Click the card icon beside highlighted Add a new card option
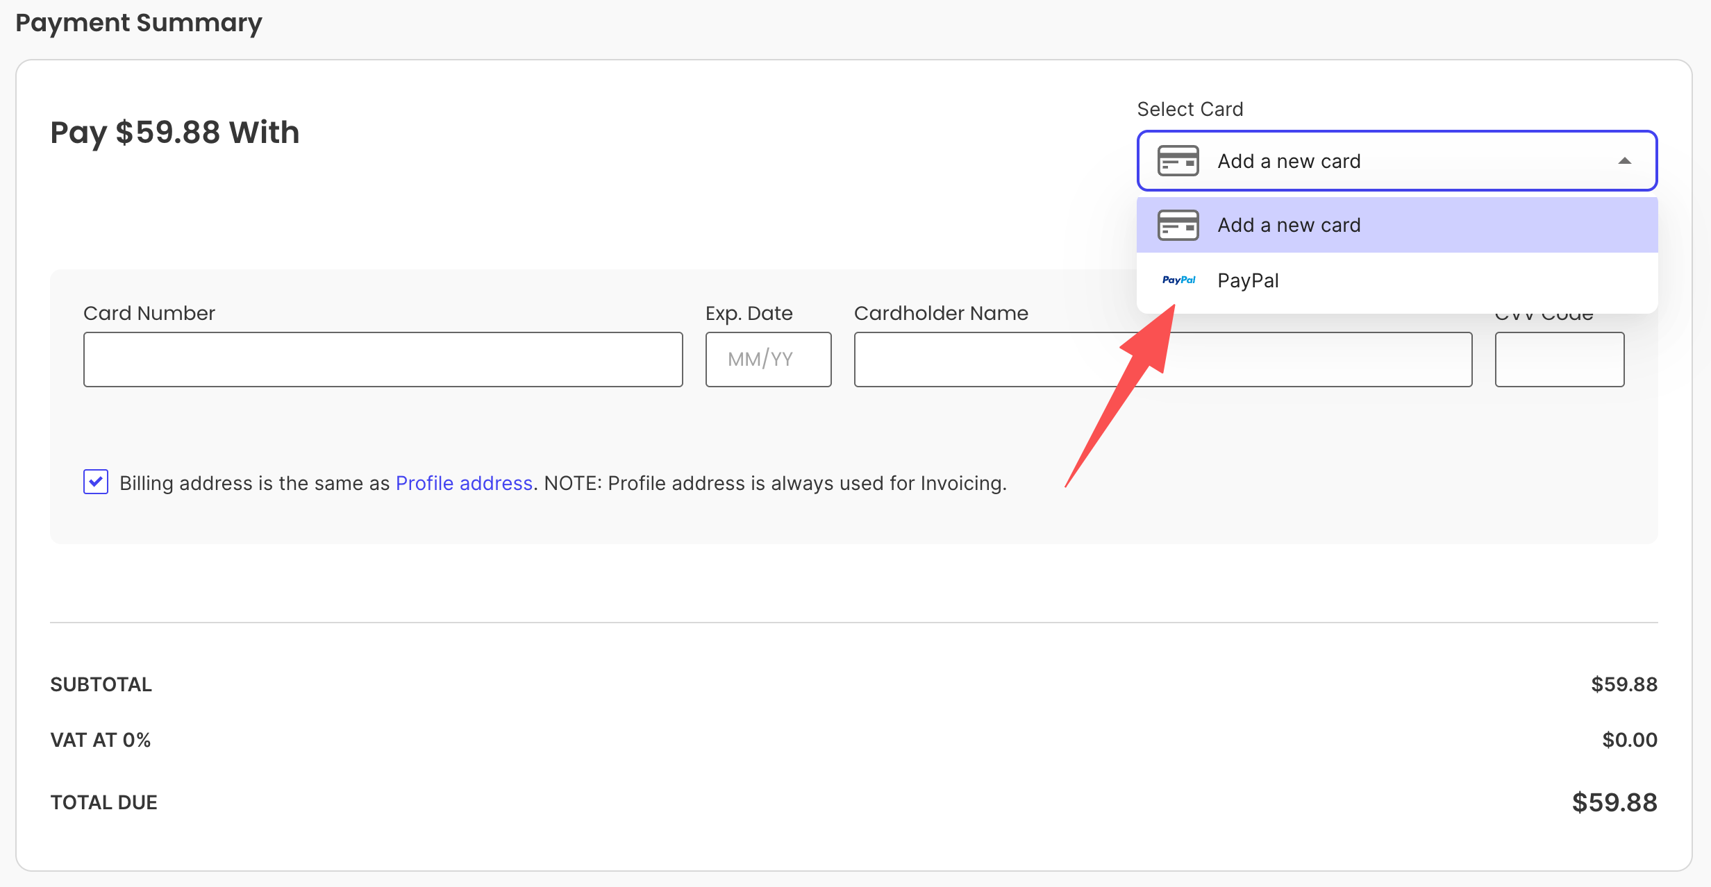The image size is (1711, 887). click(x=1178, y=225)
